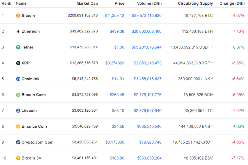The image size is (248, 165).
Task: Click Bitcoin Cash price $263.46
Action: click(x=117, y=95)
